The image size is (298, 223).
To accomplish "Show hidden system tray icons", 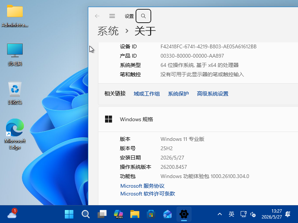I will click(x=220, y=214).
